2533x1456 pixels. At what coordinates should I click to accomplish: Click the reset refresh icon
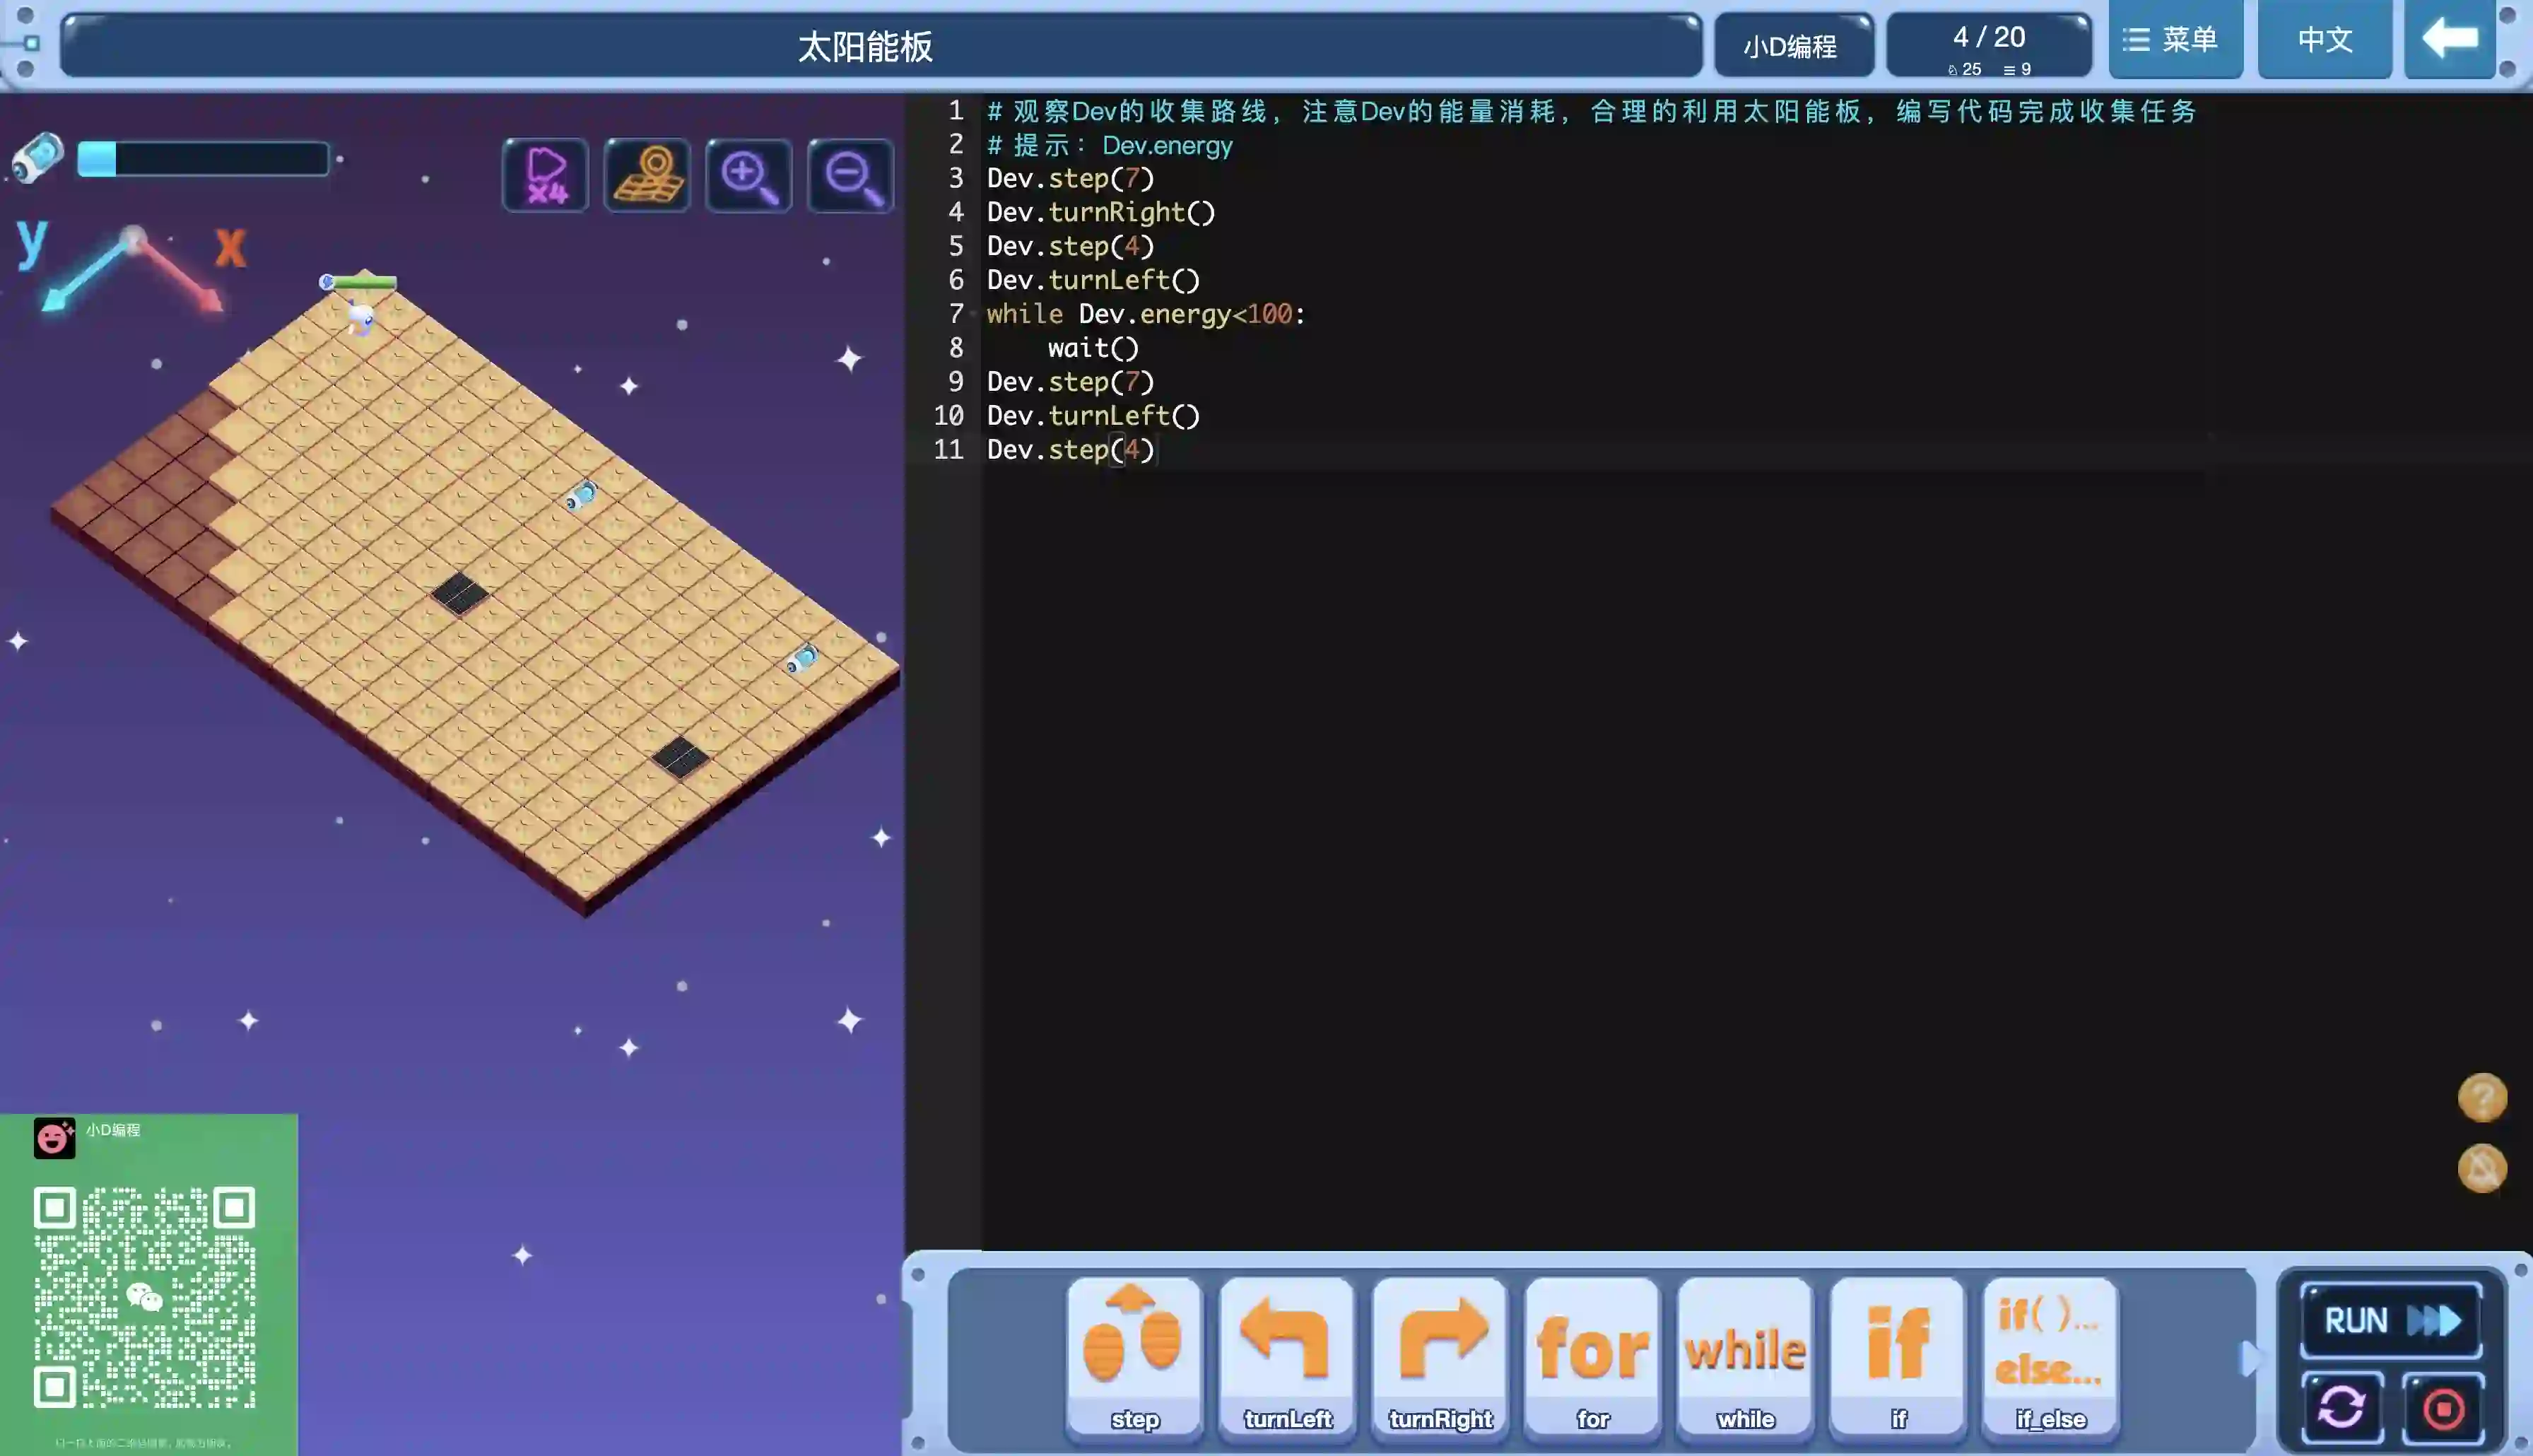(2341, 1408)
